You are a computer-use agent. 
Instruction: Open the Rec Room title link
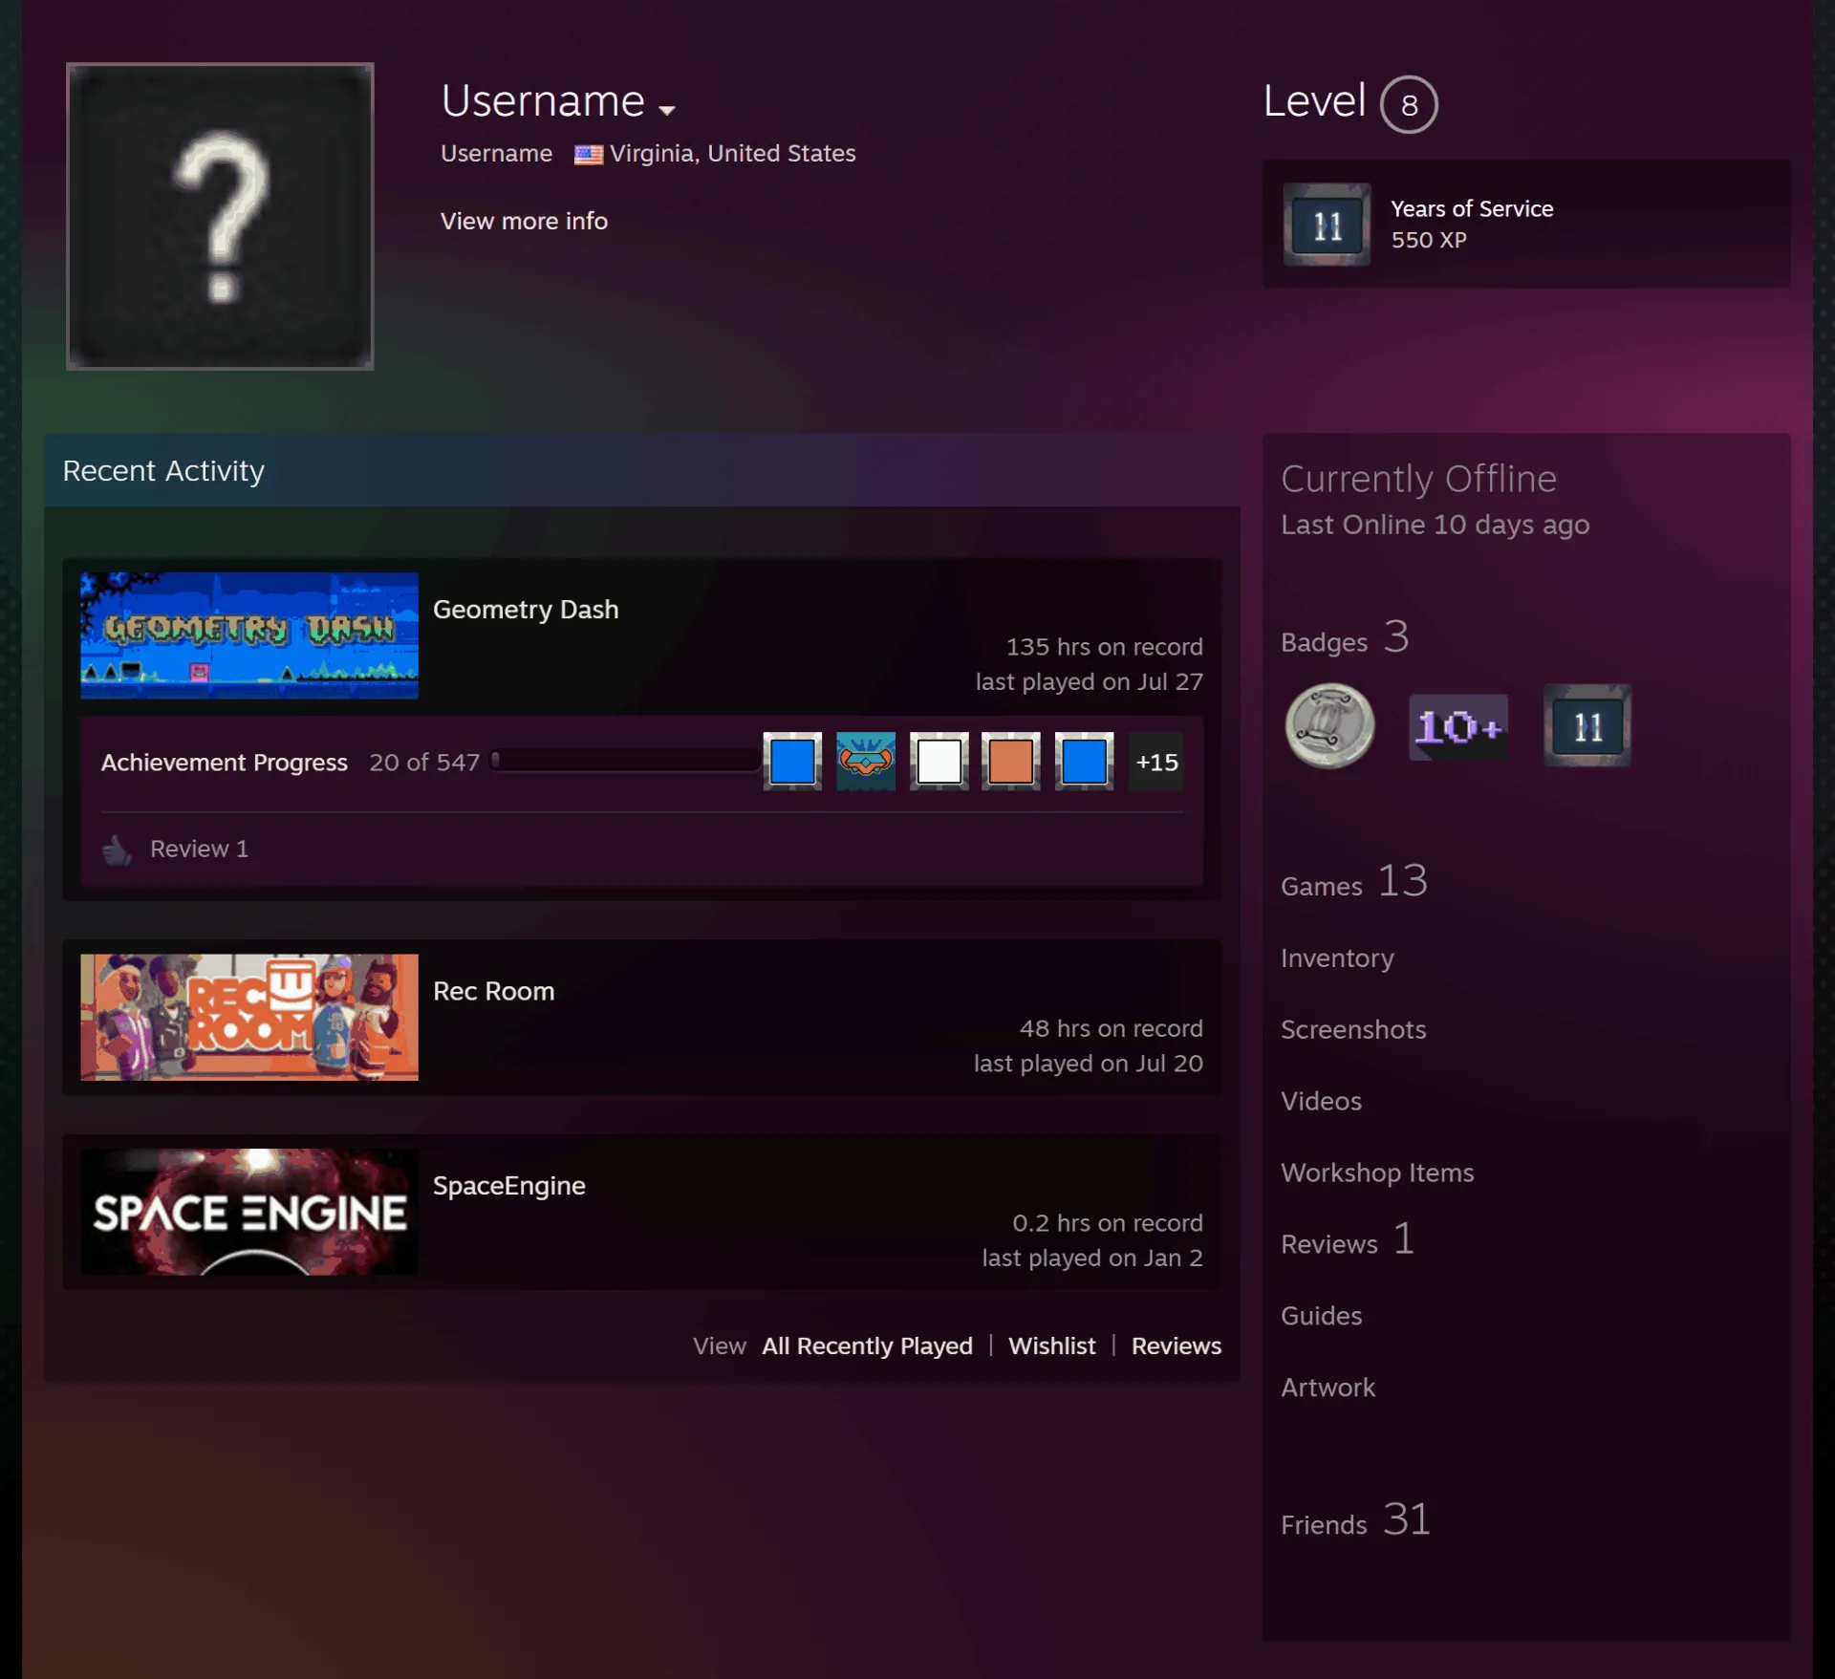pyautogui.click(x=494, y=991)
